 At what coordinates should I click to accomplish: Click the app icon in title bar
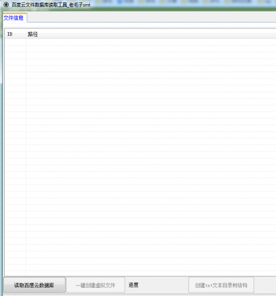(x=6, y=4)
